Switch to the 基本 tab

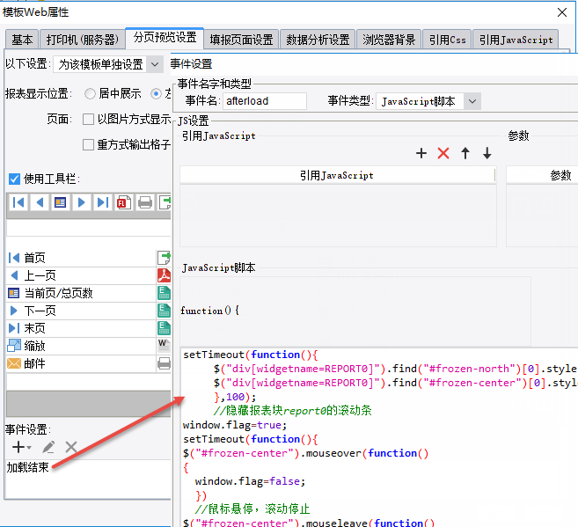click(x=22, y=40)
